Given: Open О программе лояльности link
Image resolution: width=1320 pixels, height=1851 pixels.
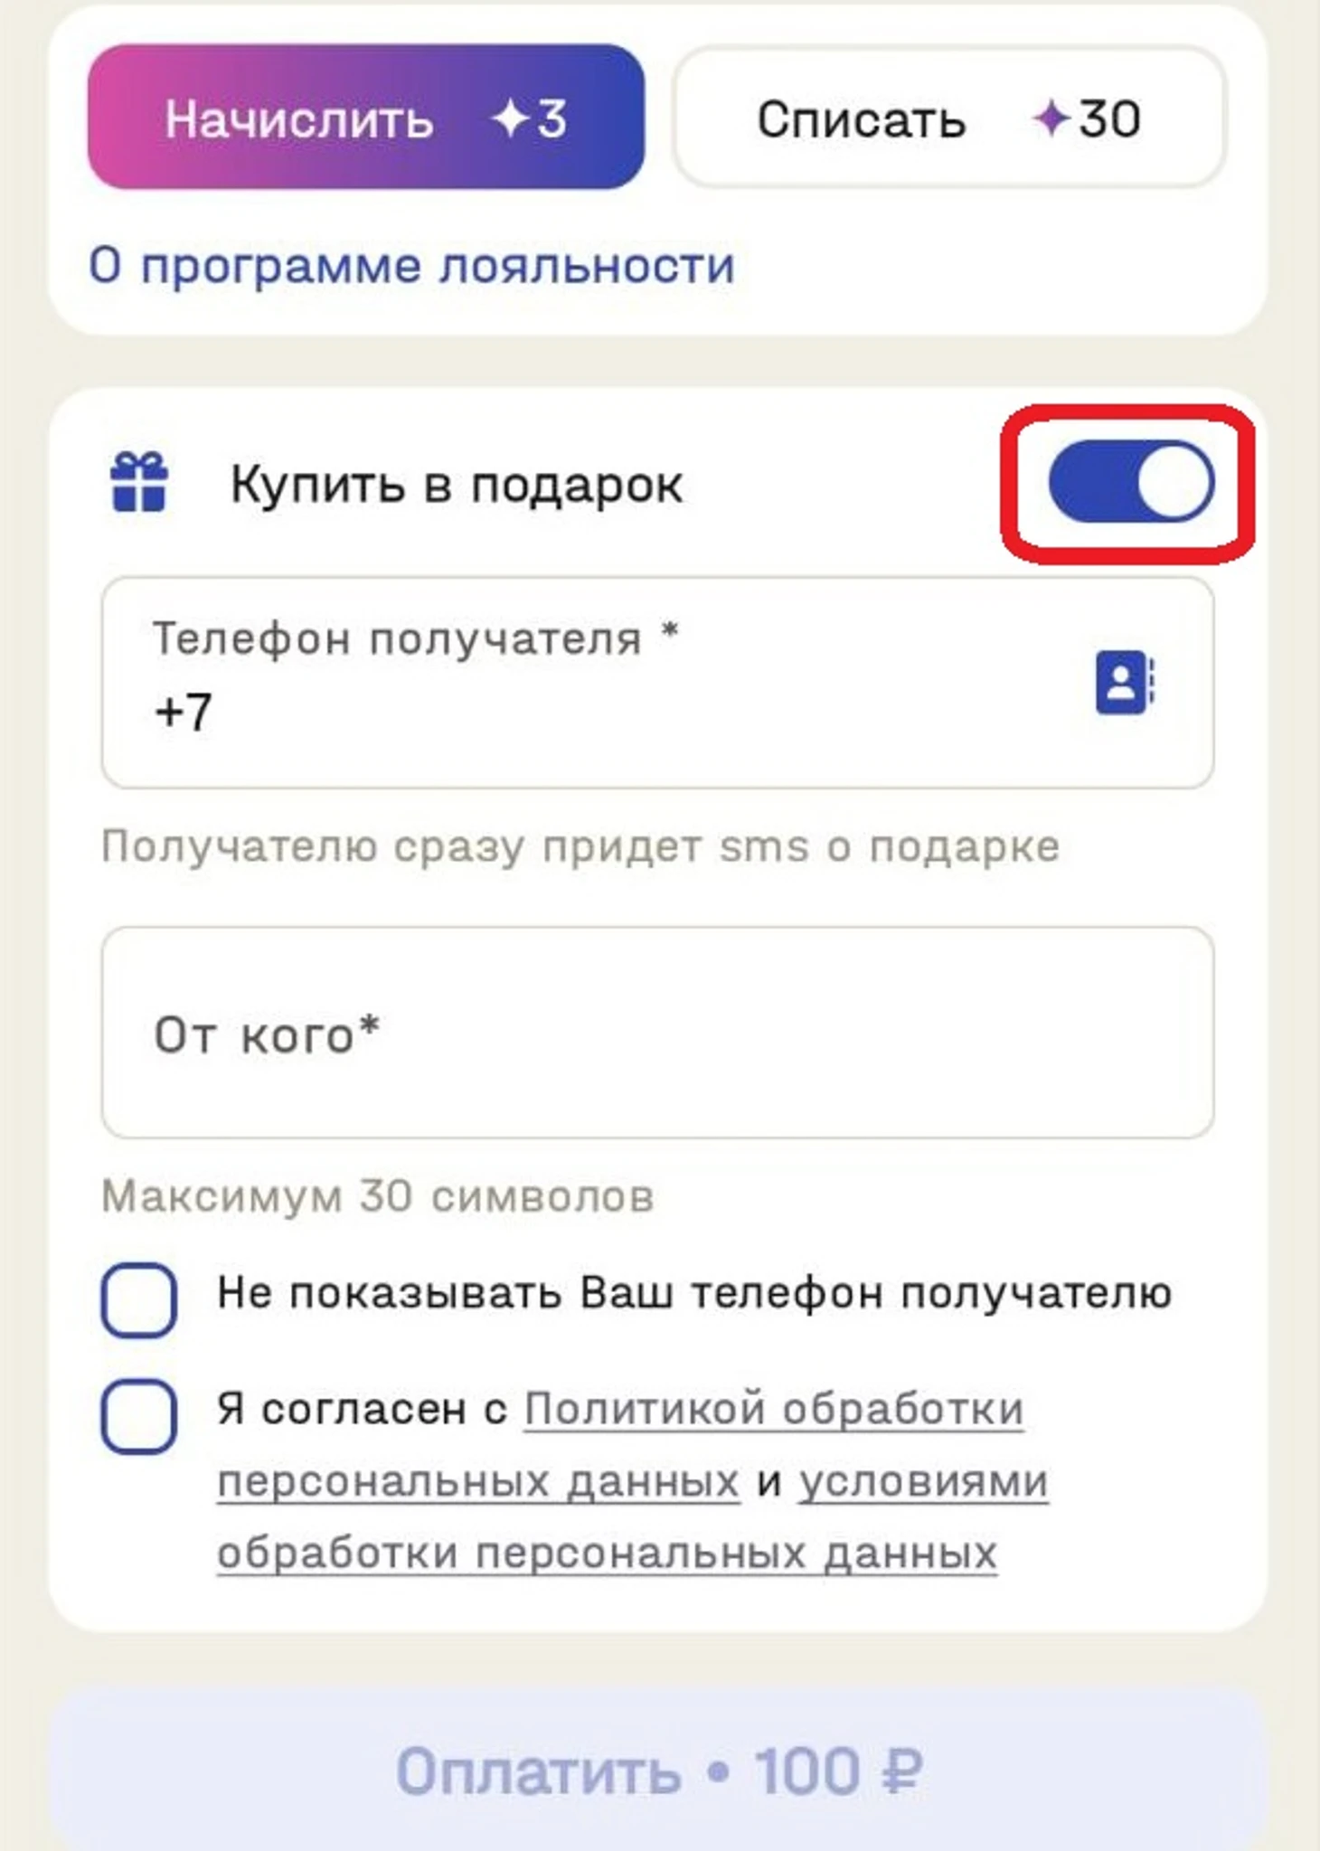Looking at the screenshot, I should 411,266.
